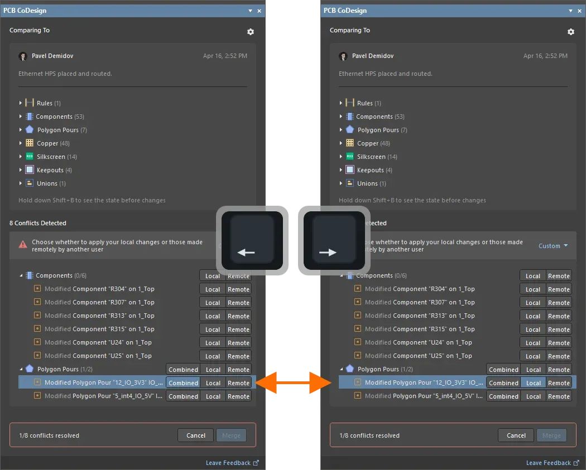The width and height of the screenshot is (586, 470).
Task: Click conflict Polygon Pours icon in left panel
Action: click(30, 369)
